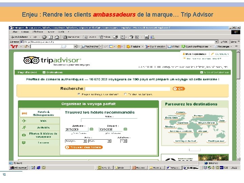Click the page vertical scrollbar thumb
Viewport: 244px width, 183px height.
pos(238,66)
